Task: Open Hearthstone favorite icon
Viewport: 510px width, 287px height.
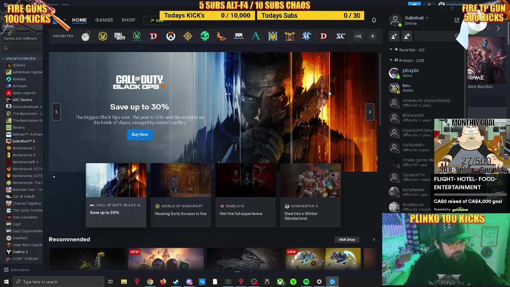Action: click(188, 36)
